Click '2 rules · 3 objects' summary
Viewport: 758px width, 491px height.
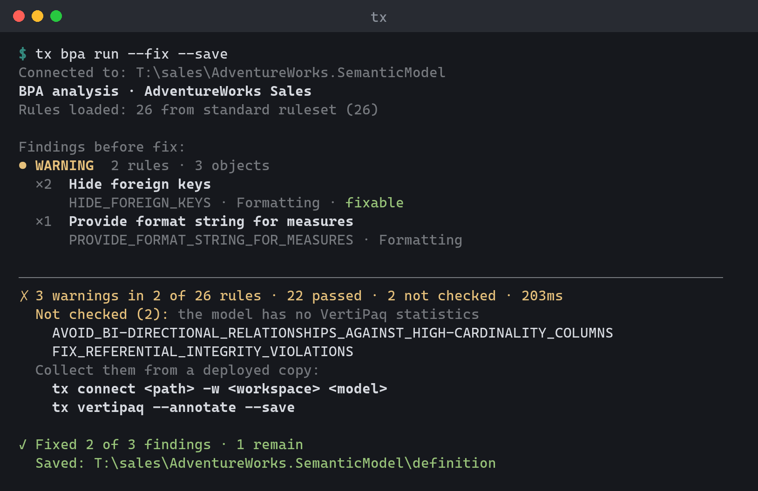coord(190,166)
